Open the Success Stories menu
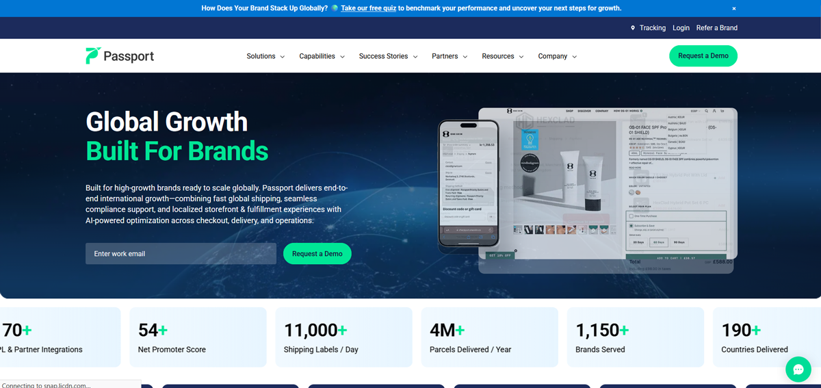The image size is (821, 388). [388, 56]
